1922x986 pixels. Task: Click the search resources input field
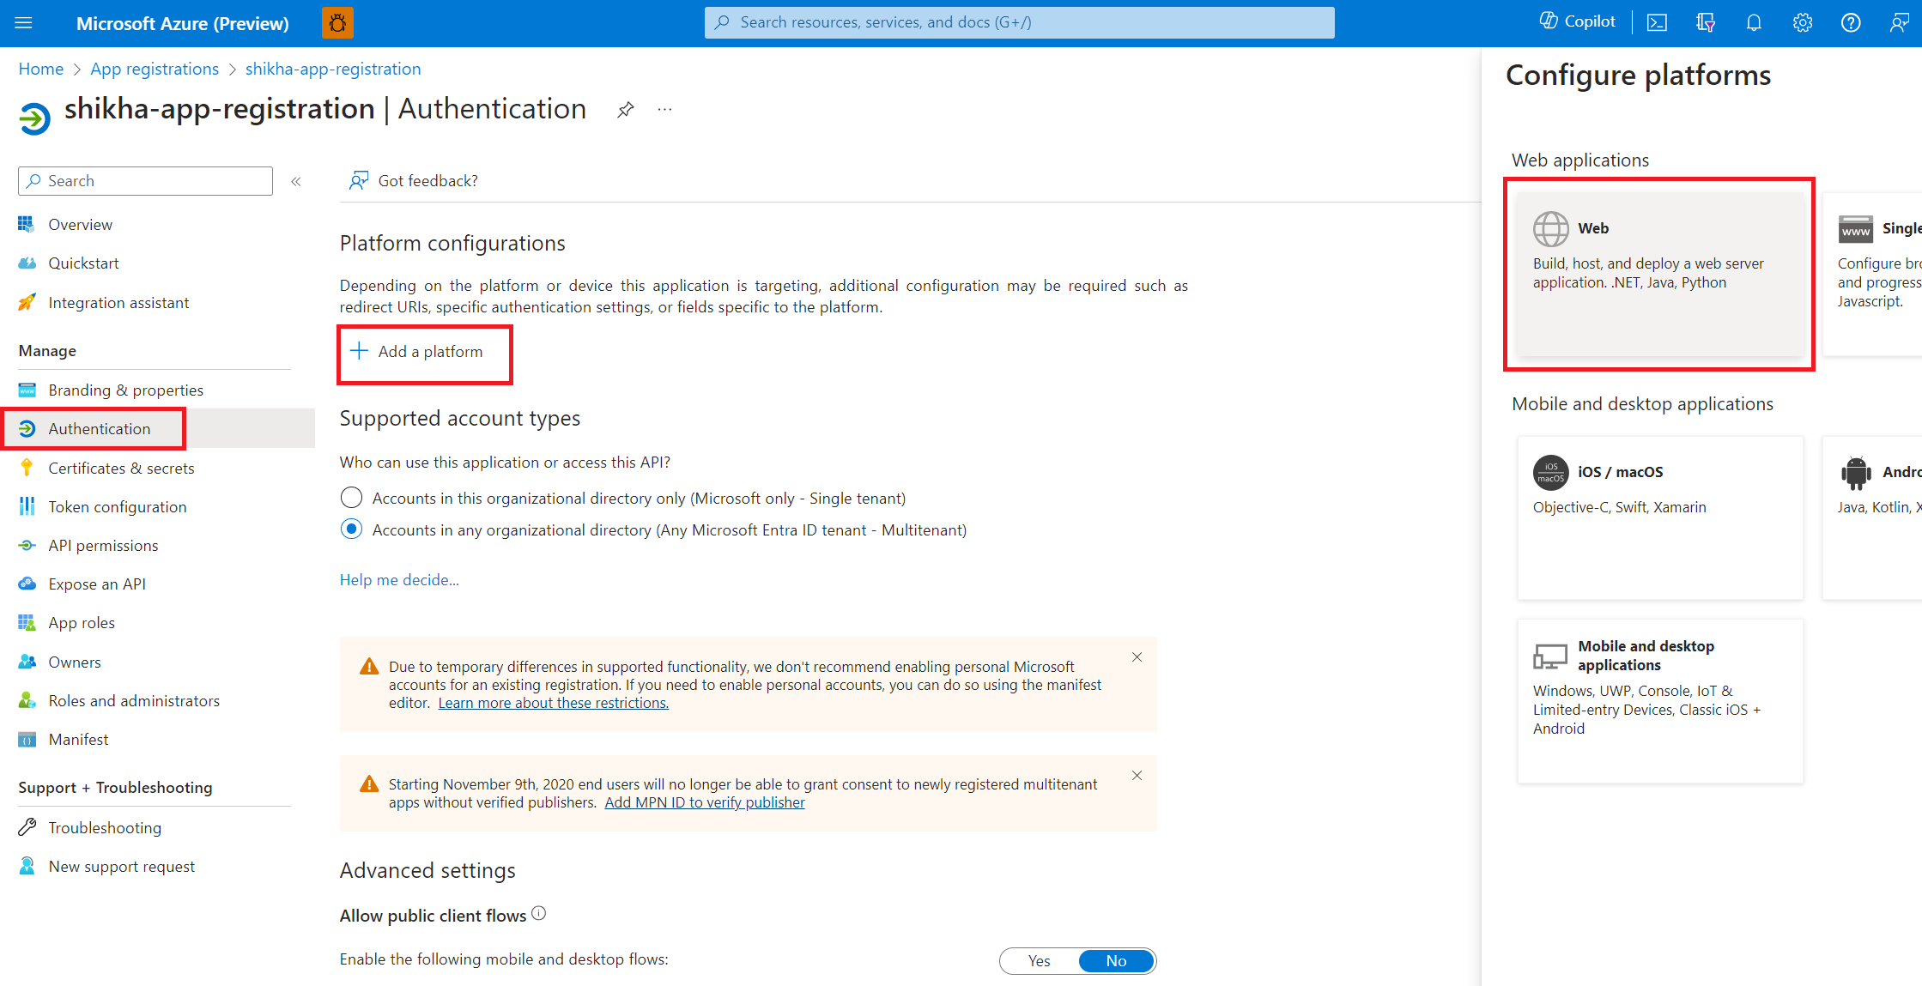tap(1019, 21)
